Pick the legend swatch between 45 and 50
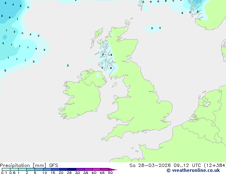The width and height of the screenshot is (226, 174). pos(105,169)
